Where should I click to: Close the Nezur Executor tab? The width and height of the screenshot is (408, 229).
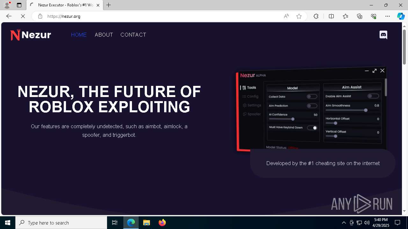pyautogui.click(x=98, y=5)
